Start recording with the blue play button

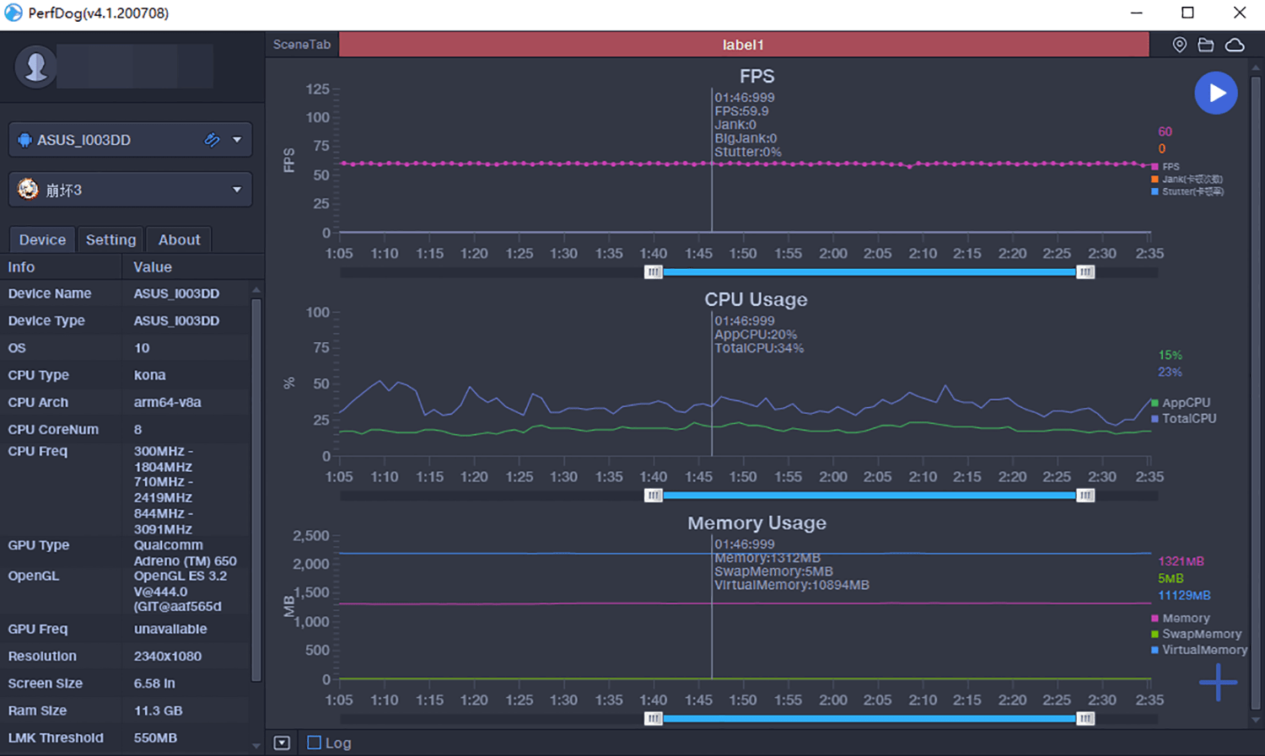tap(1216, 93)
